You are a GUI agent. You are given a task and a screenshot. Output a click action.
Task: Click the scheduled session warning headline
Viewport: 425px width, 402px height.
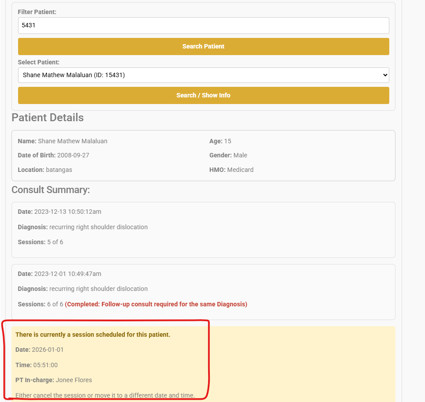(93, 335)
